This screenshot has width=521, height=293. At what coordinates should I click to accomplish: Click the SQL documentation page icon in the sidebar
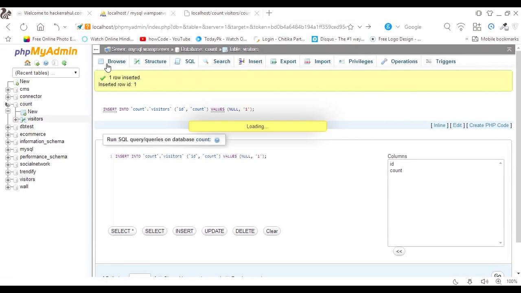point(55,63)
